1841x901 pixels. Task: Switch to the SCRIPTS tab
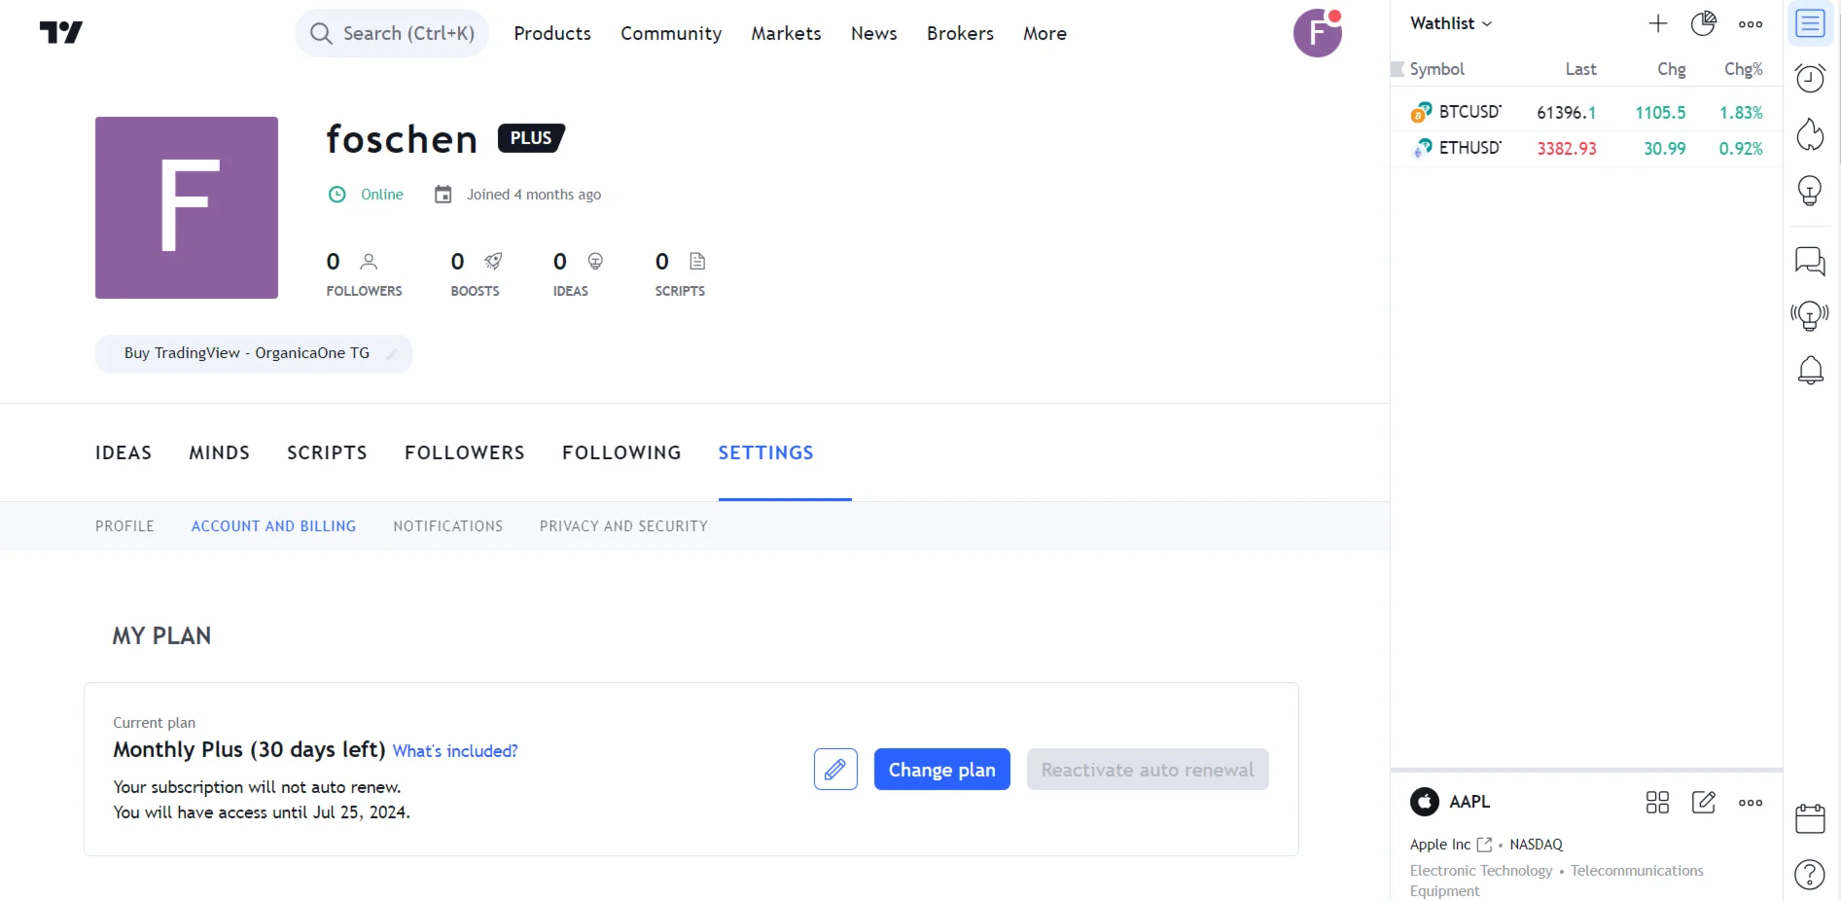point(327,452)
